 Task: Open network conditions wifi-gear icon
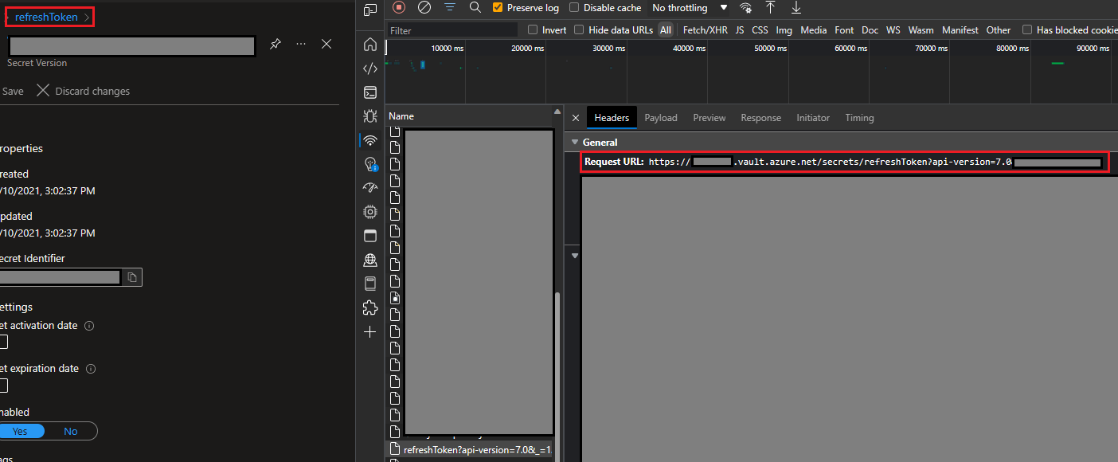(x=745, y=7)
